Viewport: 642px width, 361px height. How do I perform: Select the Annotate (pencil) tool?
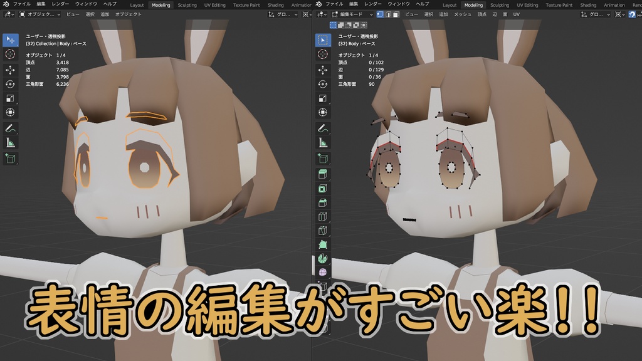click(x=324, y=128)
